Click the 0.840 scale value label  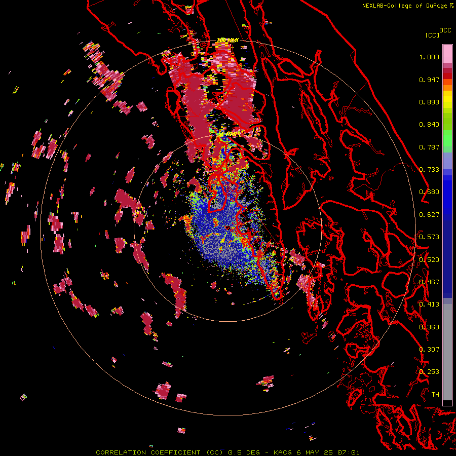coord(429,125)
